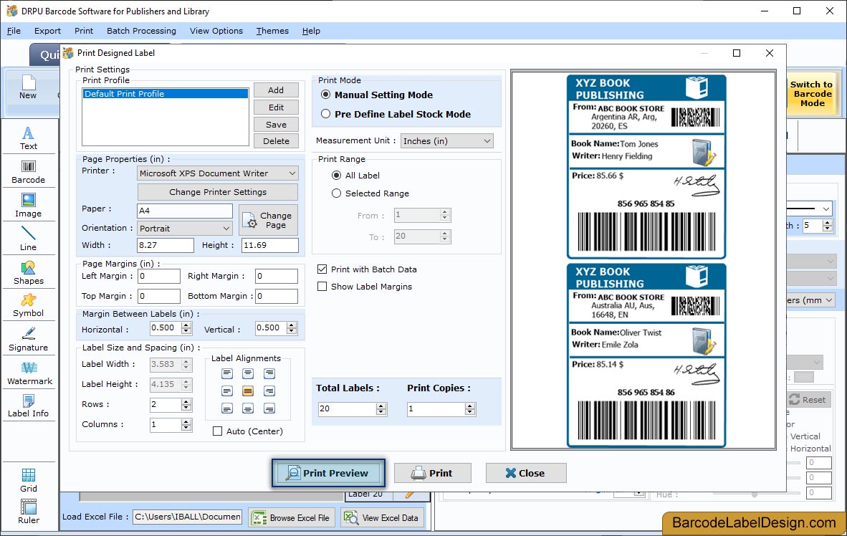The image size is (847, 536).
Task: Open the Printer dropdown
Action: [218, 173]
